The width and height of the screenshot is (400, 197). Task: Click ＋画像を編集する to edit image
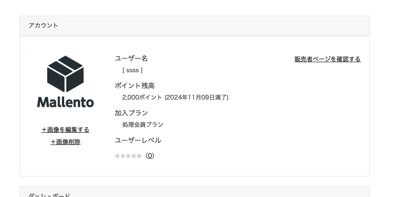[x=65, y=130]
